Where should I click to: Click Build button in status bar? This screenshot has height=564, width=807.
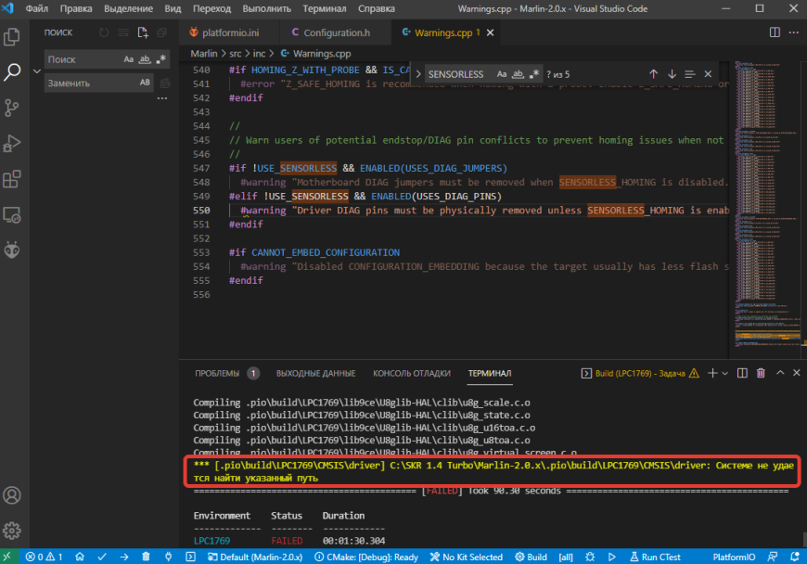tap(531, 557)
